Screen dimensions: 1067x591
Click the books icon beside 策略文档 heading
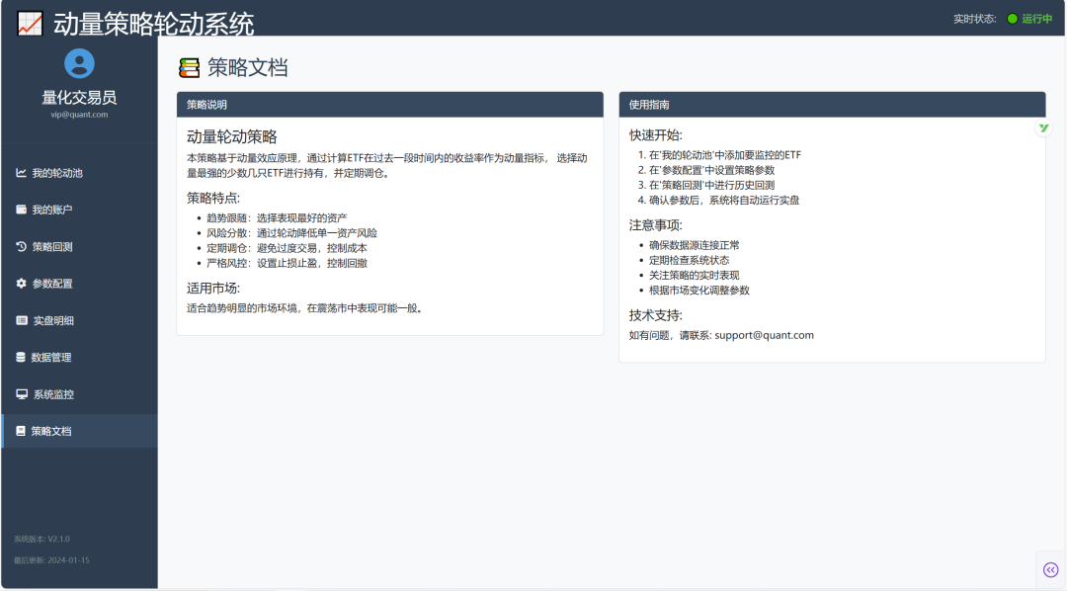tap(190, 66)
